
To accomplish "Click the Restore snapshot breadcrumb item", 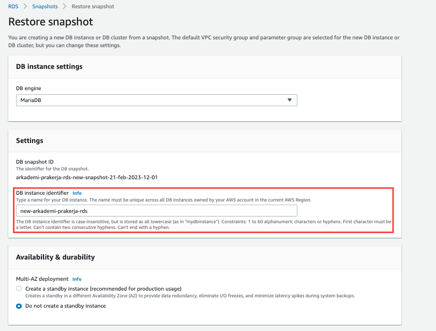I will [93, 7].
